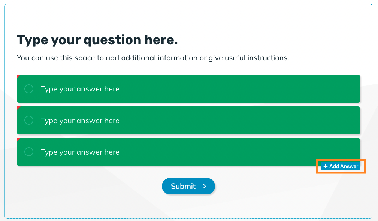Edit the second 'Type your answer here' text
The height and width of the screenshot is (221, 378).
click(80, 121)
